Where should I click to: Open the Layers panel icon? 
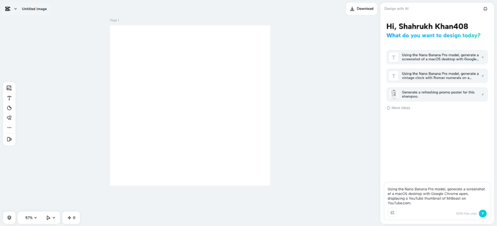point(9,218)
